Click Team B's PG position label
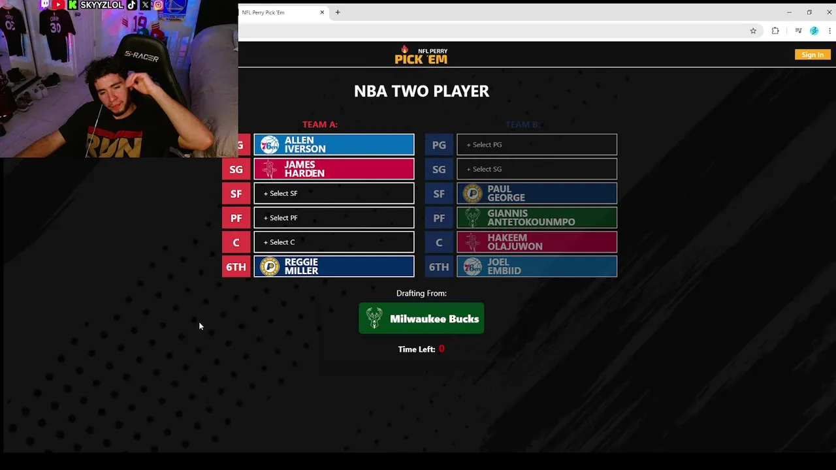836x470 pixels. [x=439, y=145]
